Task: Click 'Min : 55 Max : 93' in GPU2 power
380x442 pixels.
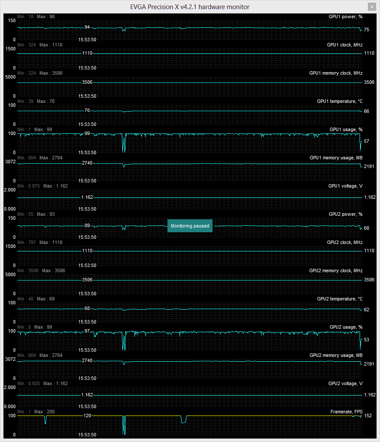Action: pyautogui.click(x=36, y=214)
